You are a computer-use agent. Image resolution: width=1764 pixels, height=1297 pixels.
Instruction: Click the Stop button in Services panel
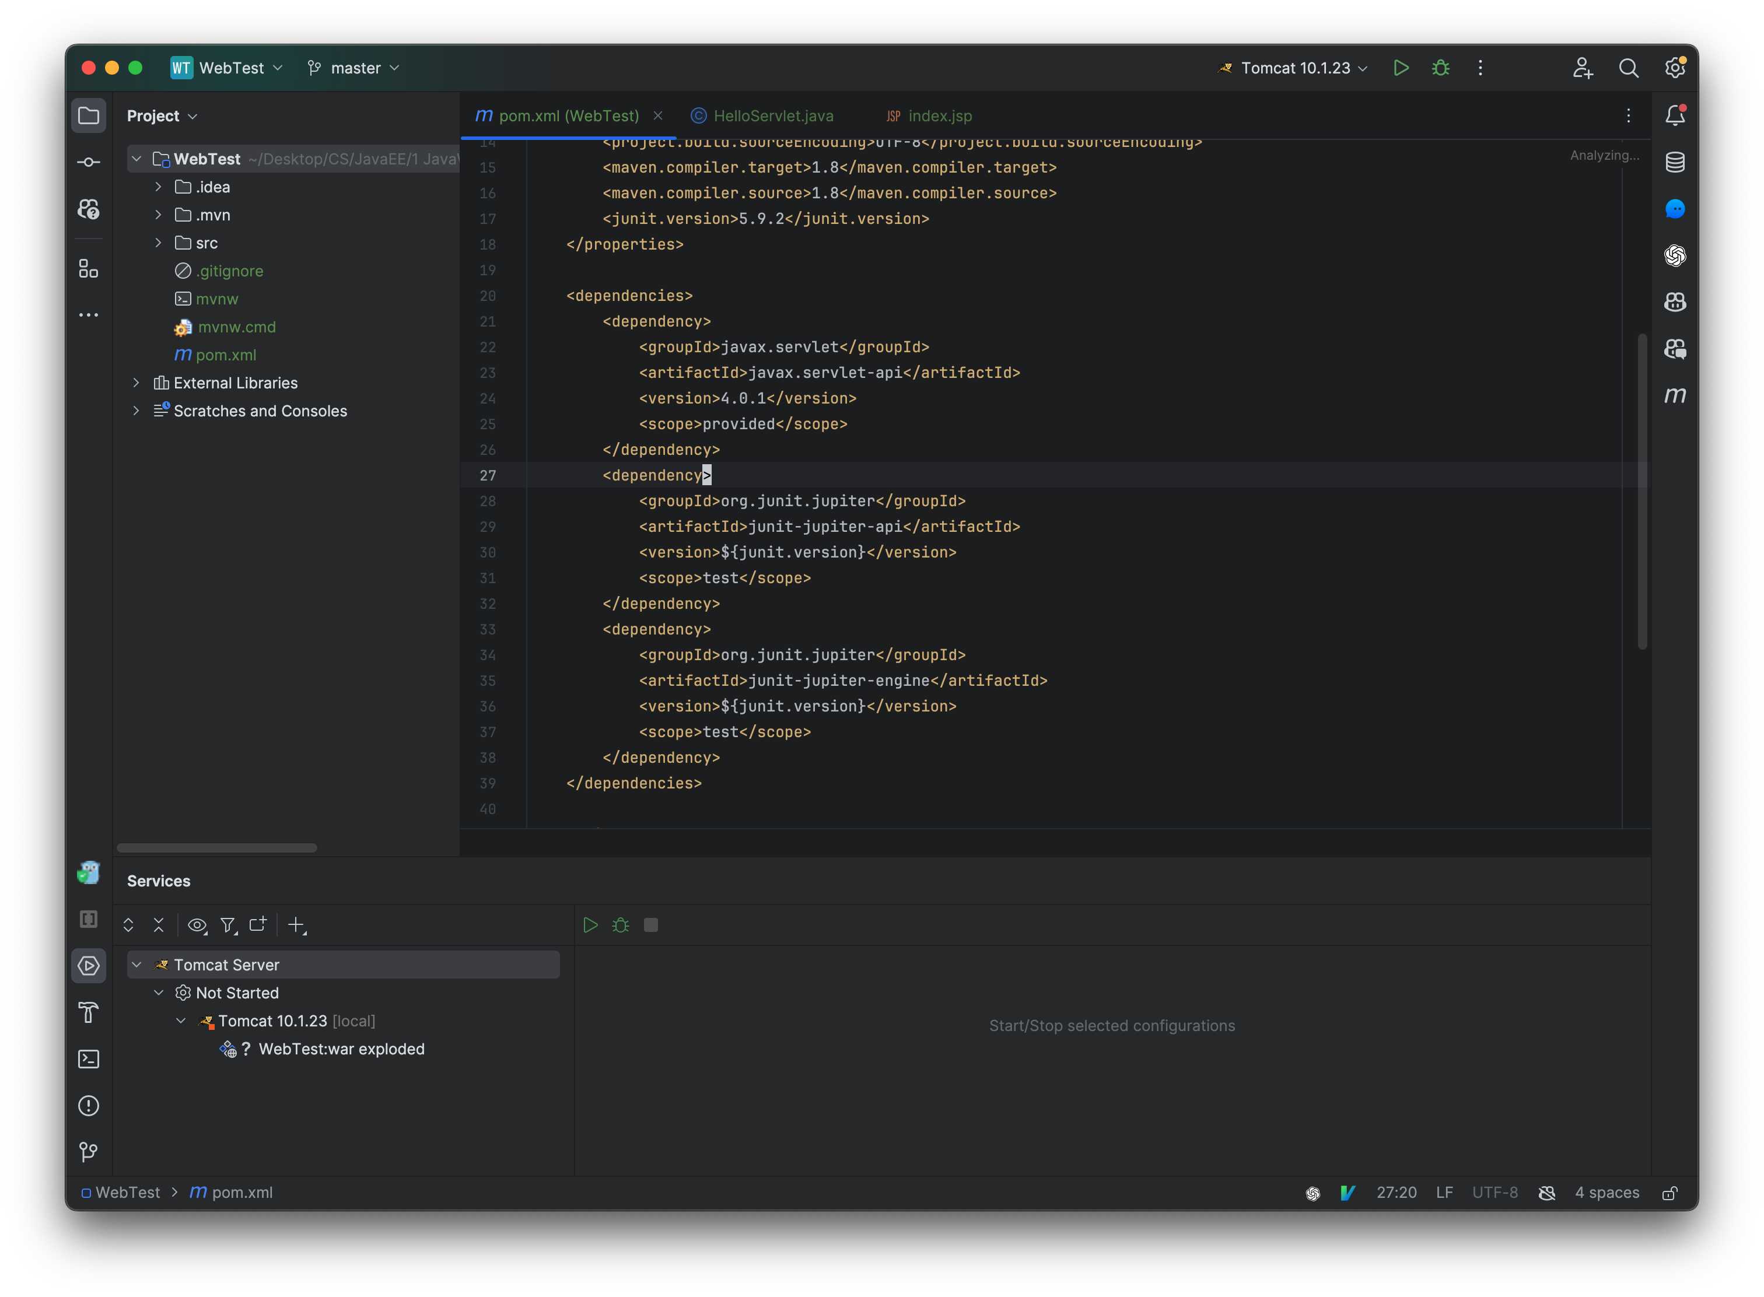tap(652, 924)
